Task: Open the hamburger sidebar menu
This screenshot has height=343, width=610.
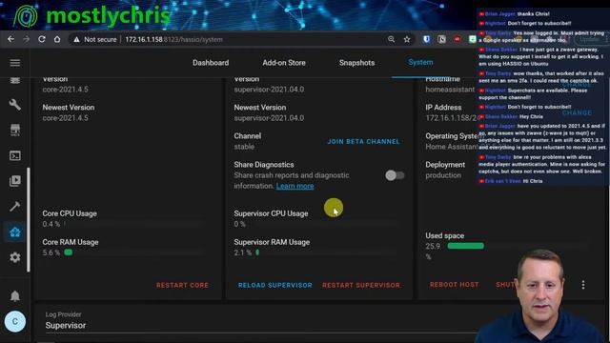Action: pyautogui.click(x=15, y=63)
